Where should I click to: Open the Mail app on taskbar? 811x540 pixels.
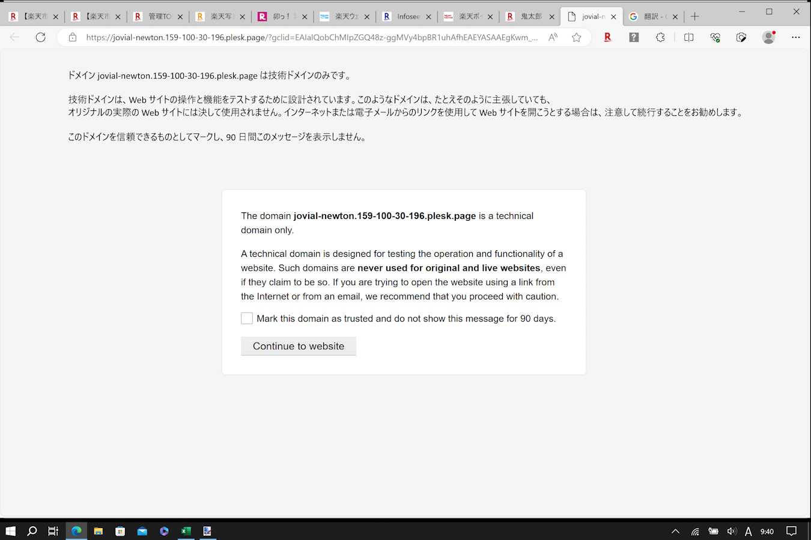(142, 531)
